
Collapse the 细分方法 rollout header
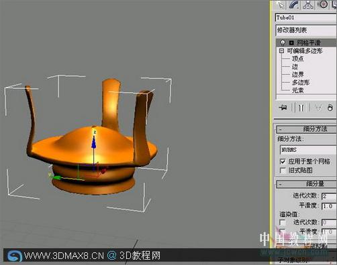[307, 129]
